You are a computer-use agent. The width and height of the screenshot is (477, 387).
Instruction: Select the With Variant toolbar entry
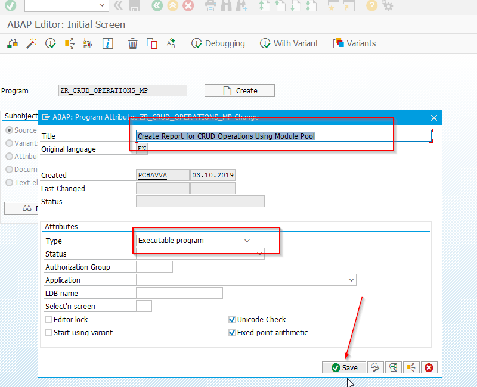click(289, 43)
